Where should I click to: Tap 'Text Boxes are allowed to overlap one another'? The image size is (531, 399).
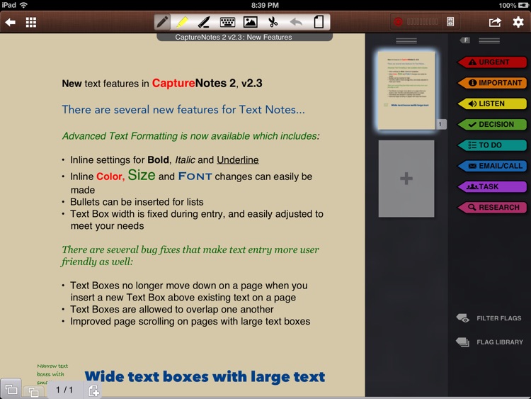coord(172,310)
